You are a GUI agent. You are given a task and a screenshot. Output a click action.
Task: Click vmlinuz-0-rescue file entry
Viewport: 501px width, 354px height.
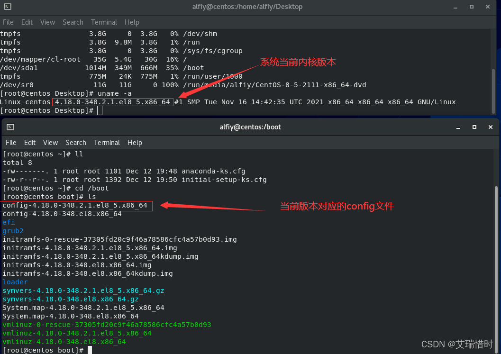click(107, 325)
